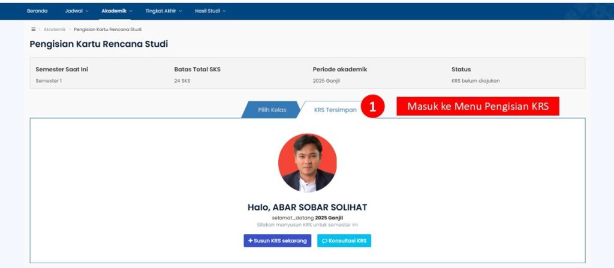The image size is (614, 268).
Task: Click the red Masuk ke Menu Pengisian KRS label
Action: click(x=477, y=107)
